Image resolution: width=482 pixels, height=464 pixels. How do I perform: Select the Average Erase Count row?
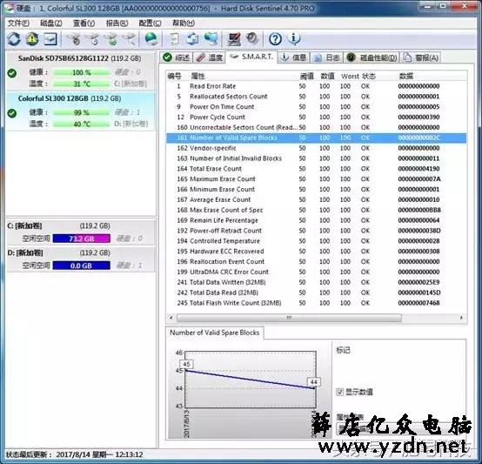point(317,199)
